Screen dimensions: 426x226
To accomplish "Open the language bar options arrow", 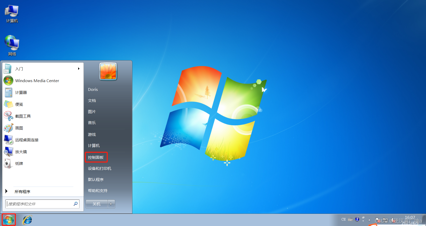I will tap(363, 221).
